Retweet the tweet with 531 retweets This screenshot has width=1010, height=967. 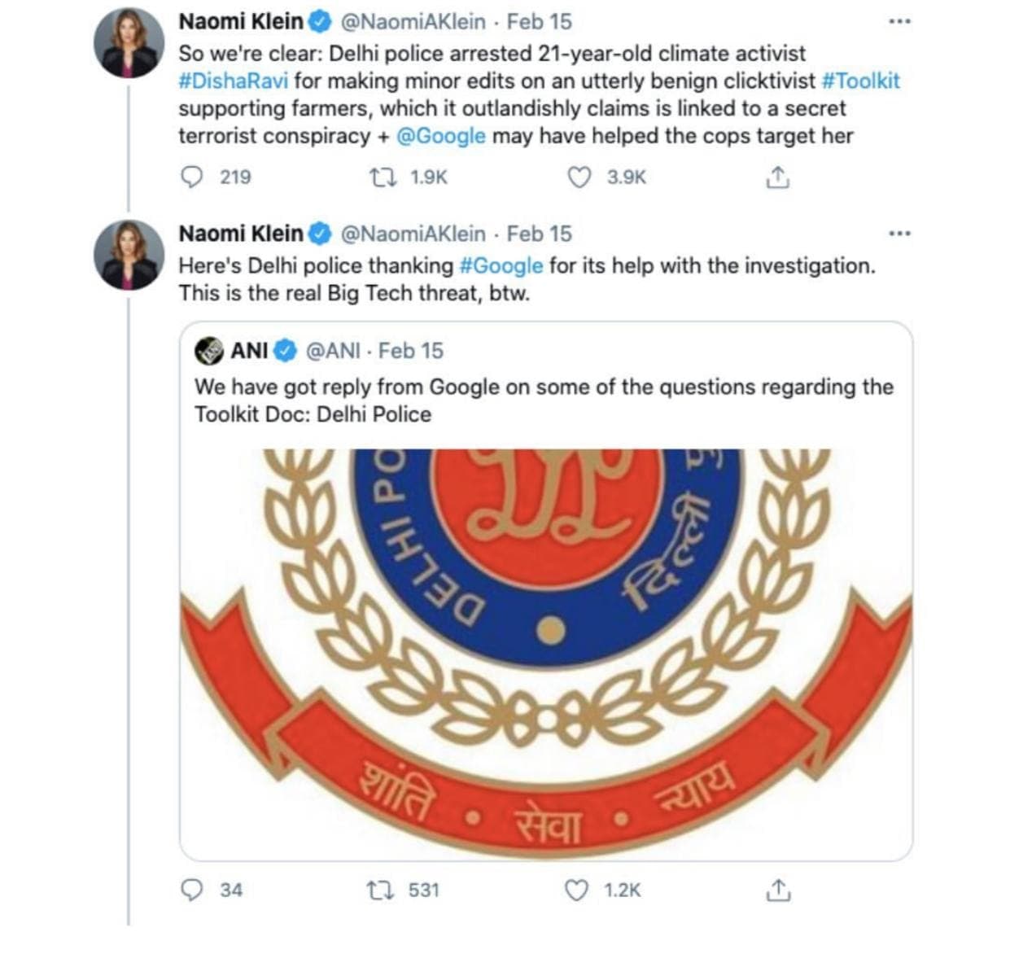pos(381,890)
